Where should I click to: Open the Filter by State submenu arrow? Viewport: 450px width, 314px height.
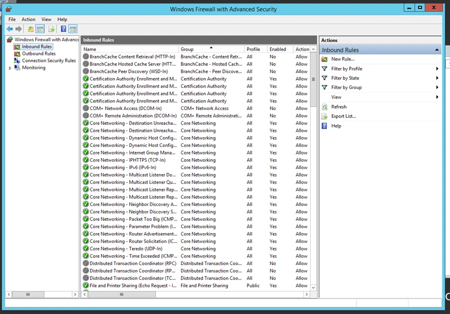click(437, 78)
